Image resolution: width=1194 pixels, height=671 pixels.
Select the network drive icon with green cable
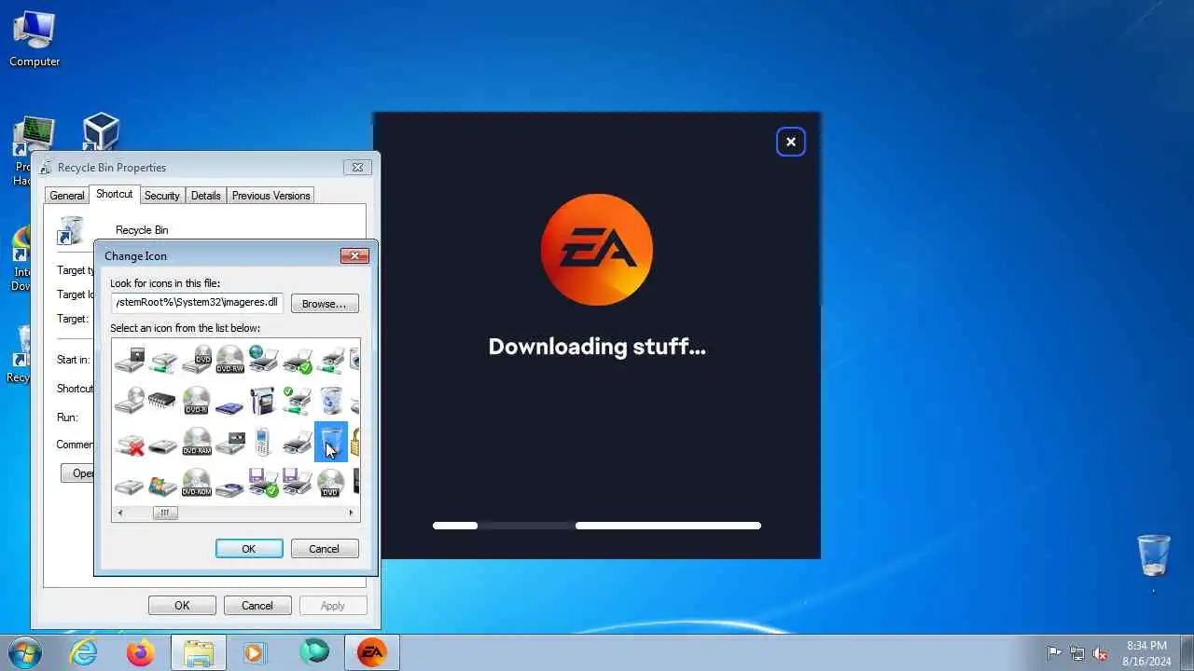click(163, 361)
